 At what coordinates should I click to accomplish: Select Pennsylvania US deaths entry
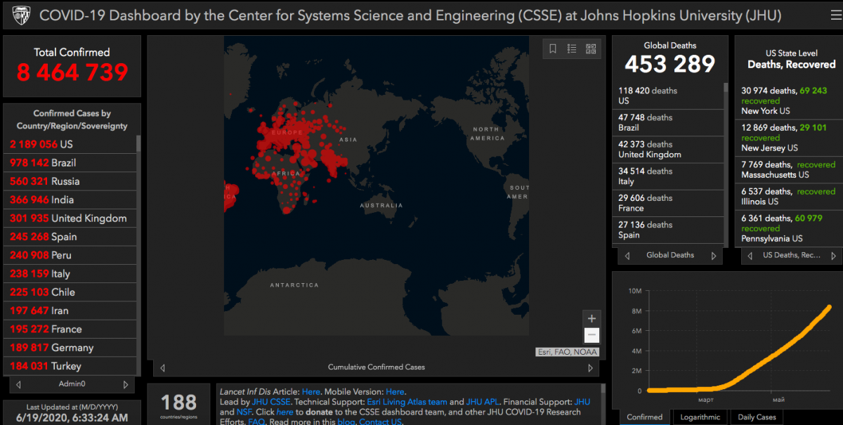tap(788, 228)
